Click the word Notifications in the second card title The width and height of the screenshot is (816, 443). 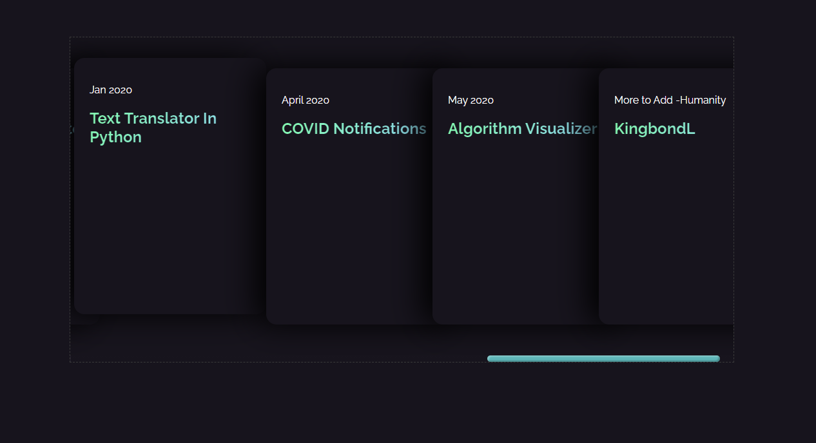[x=380, y=129]
